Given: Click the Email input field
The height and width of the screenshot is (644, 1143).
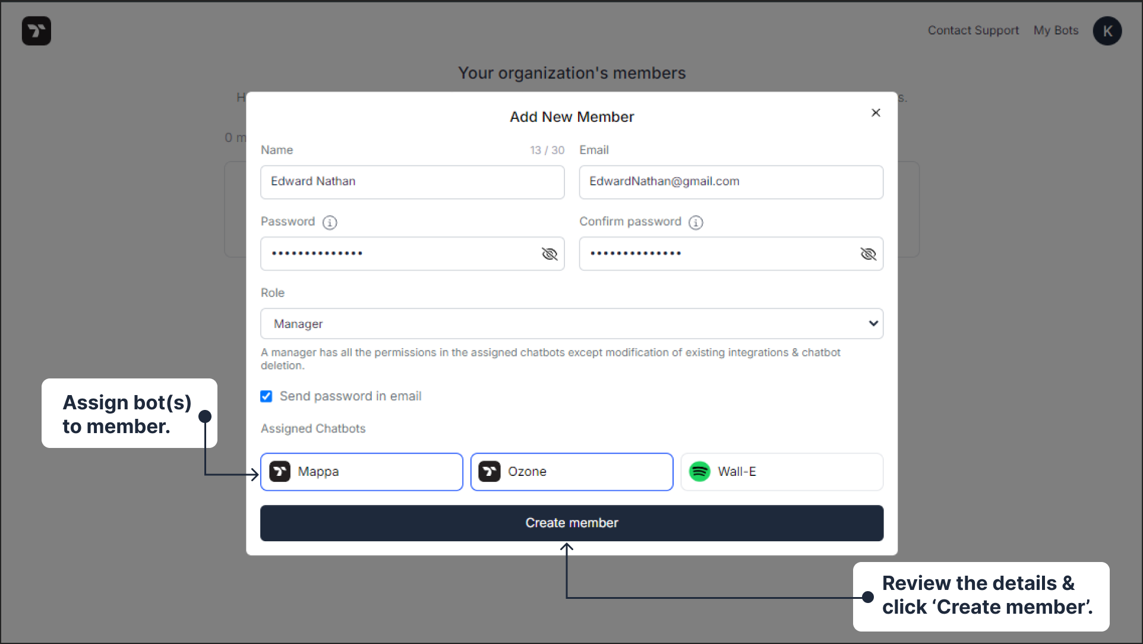Looking at the screenshot, I should (730, 181).
